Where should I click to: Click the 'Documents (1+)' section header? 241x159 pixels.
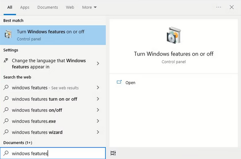tap(18, 143)
